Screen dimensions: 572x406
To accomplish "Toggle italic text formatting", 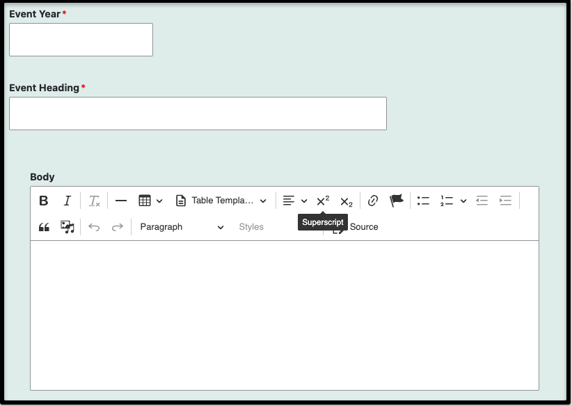I will click(67, 201).
